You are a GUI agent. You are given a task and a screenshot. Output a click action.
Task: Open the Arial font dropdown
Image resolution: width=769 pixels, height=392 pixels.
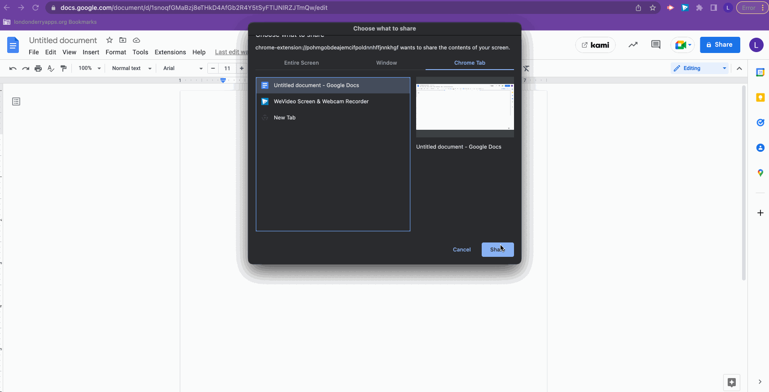point(183,68)
